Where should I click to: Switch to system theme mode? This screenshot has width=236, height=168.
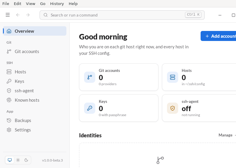point(10,160)
